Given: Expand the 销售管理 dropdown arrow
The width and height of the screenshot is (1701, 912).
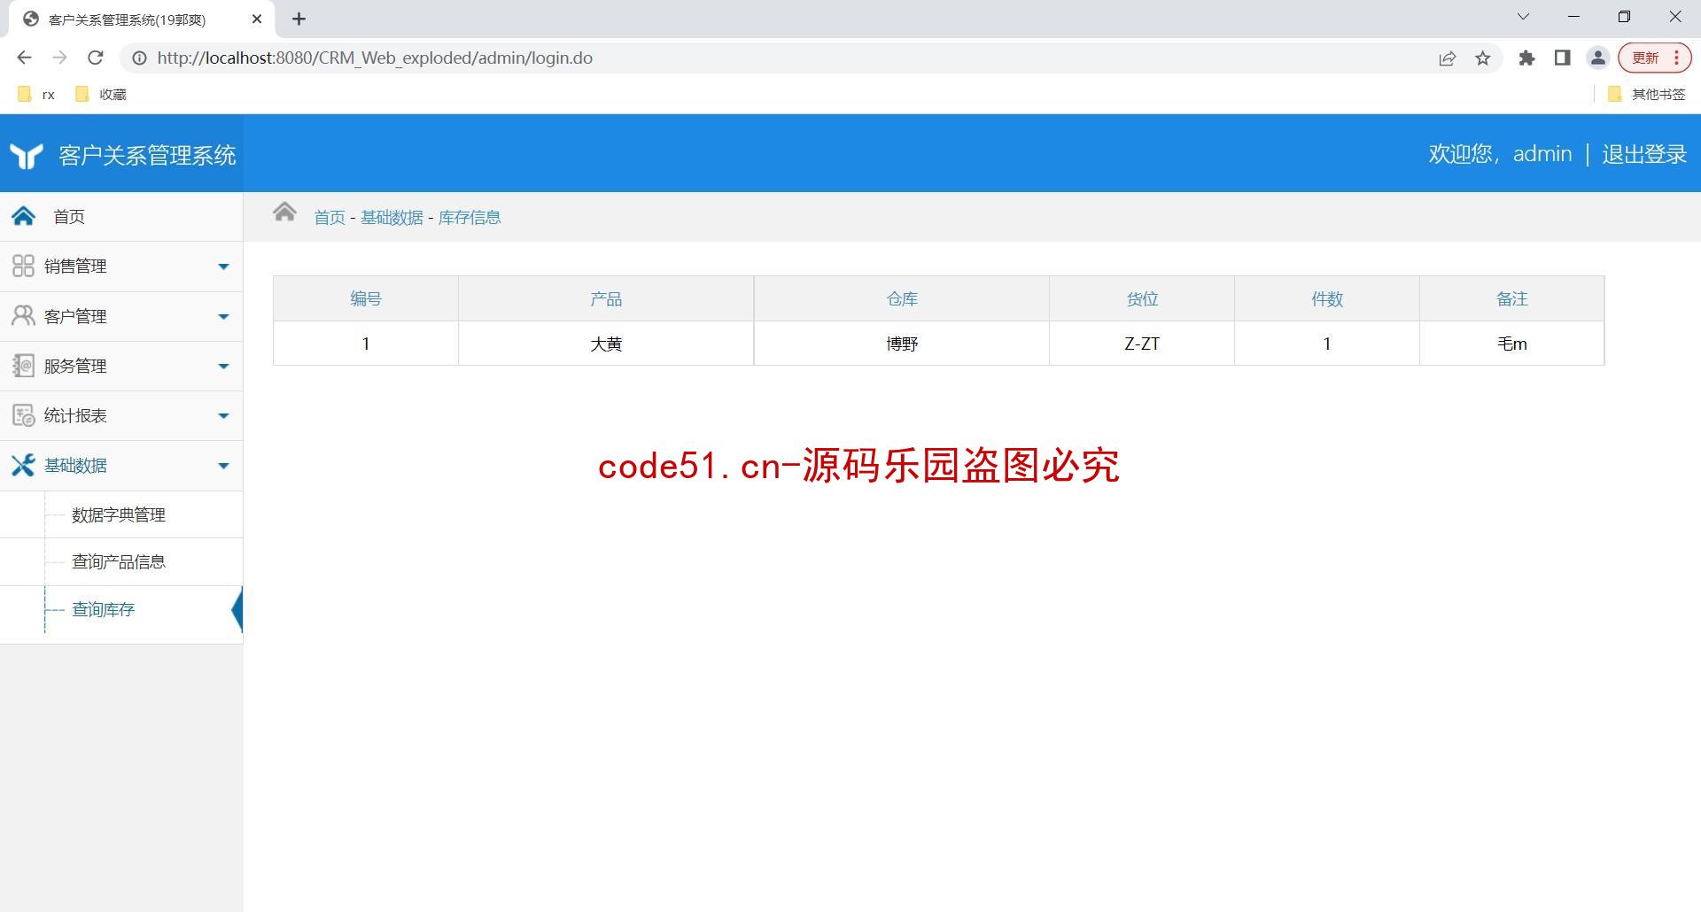Looking at the screenshot, I should [x=223, y=267].
